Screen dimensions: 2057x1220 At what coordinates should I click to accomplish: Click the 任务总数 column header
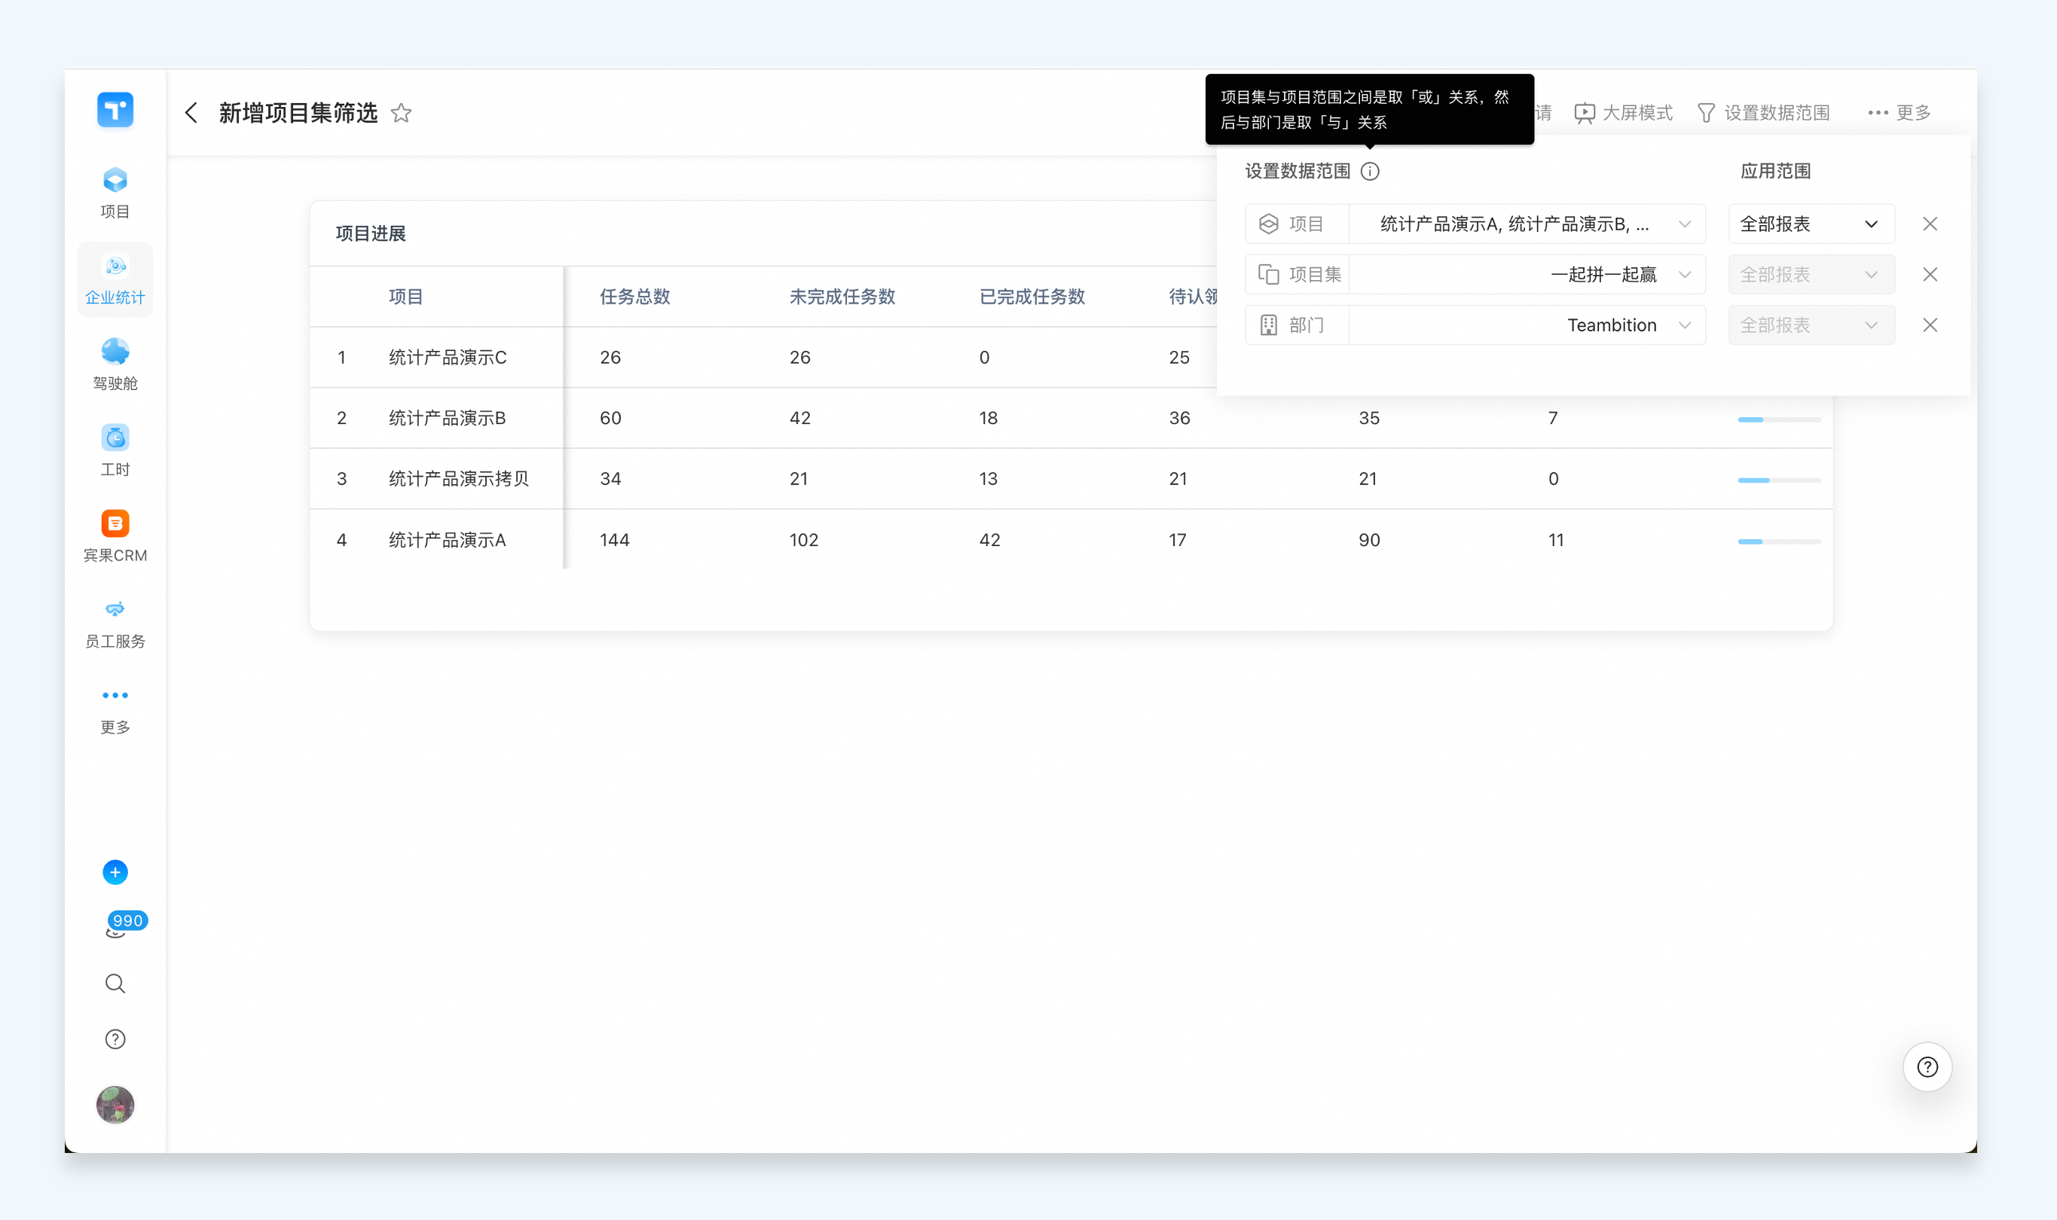pyautogui.click(x=634, y=297)
